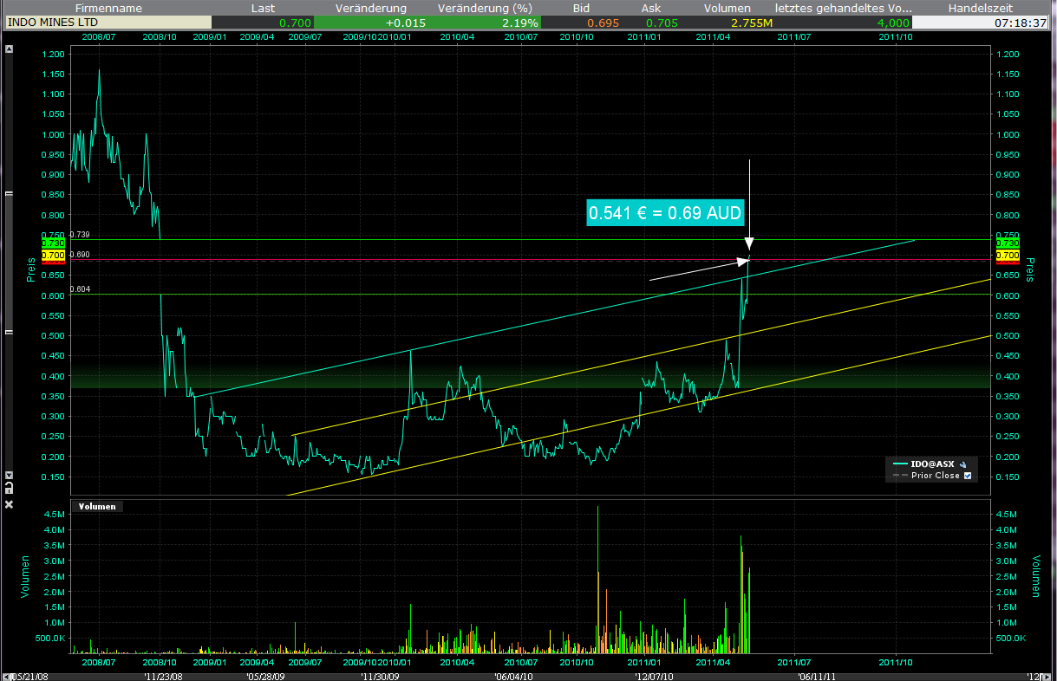
Task: Select the INDO MINES LTD name cell
Action: coord(107,23)
